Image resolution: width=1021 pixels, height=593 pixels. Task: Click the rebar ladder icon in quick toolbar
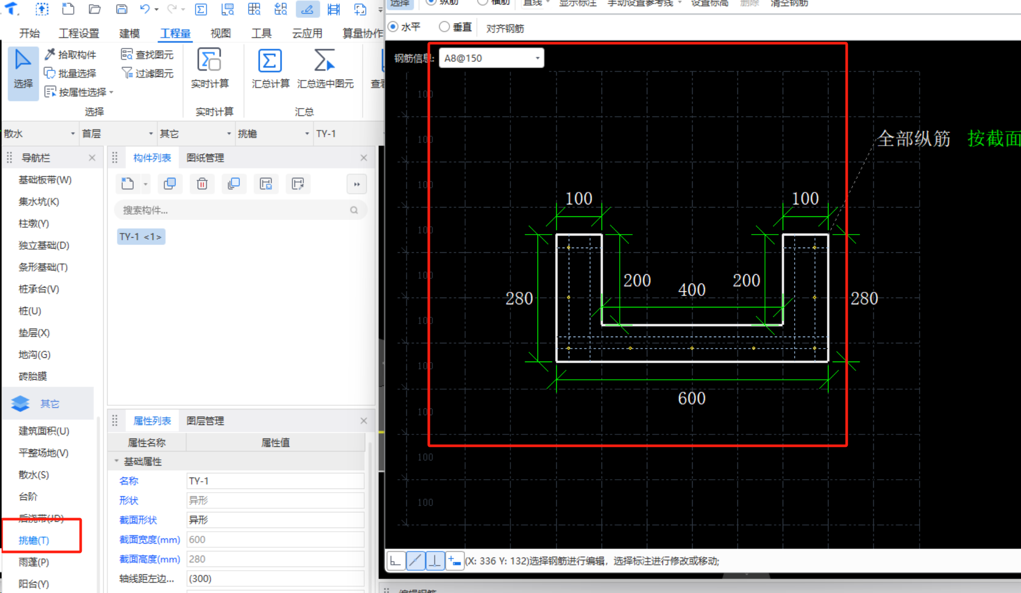(334, 9)
